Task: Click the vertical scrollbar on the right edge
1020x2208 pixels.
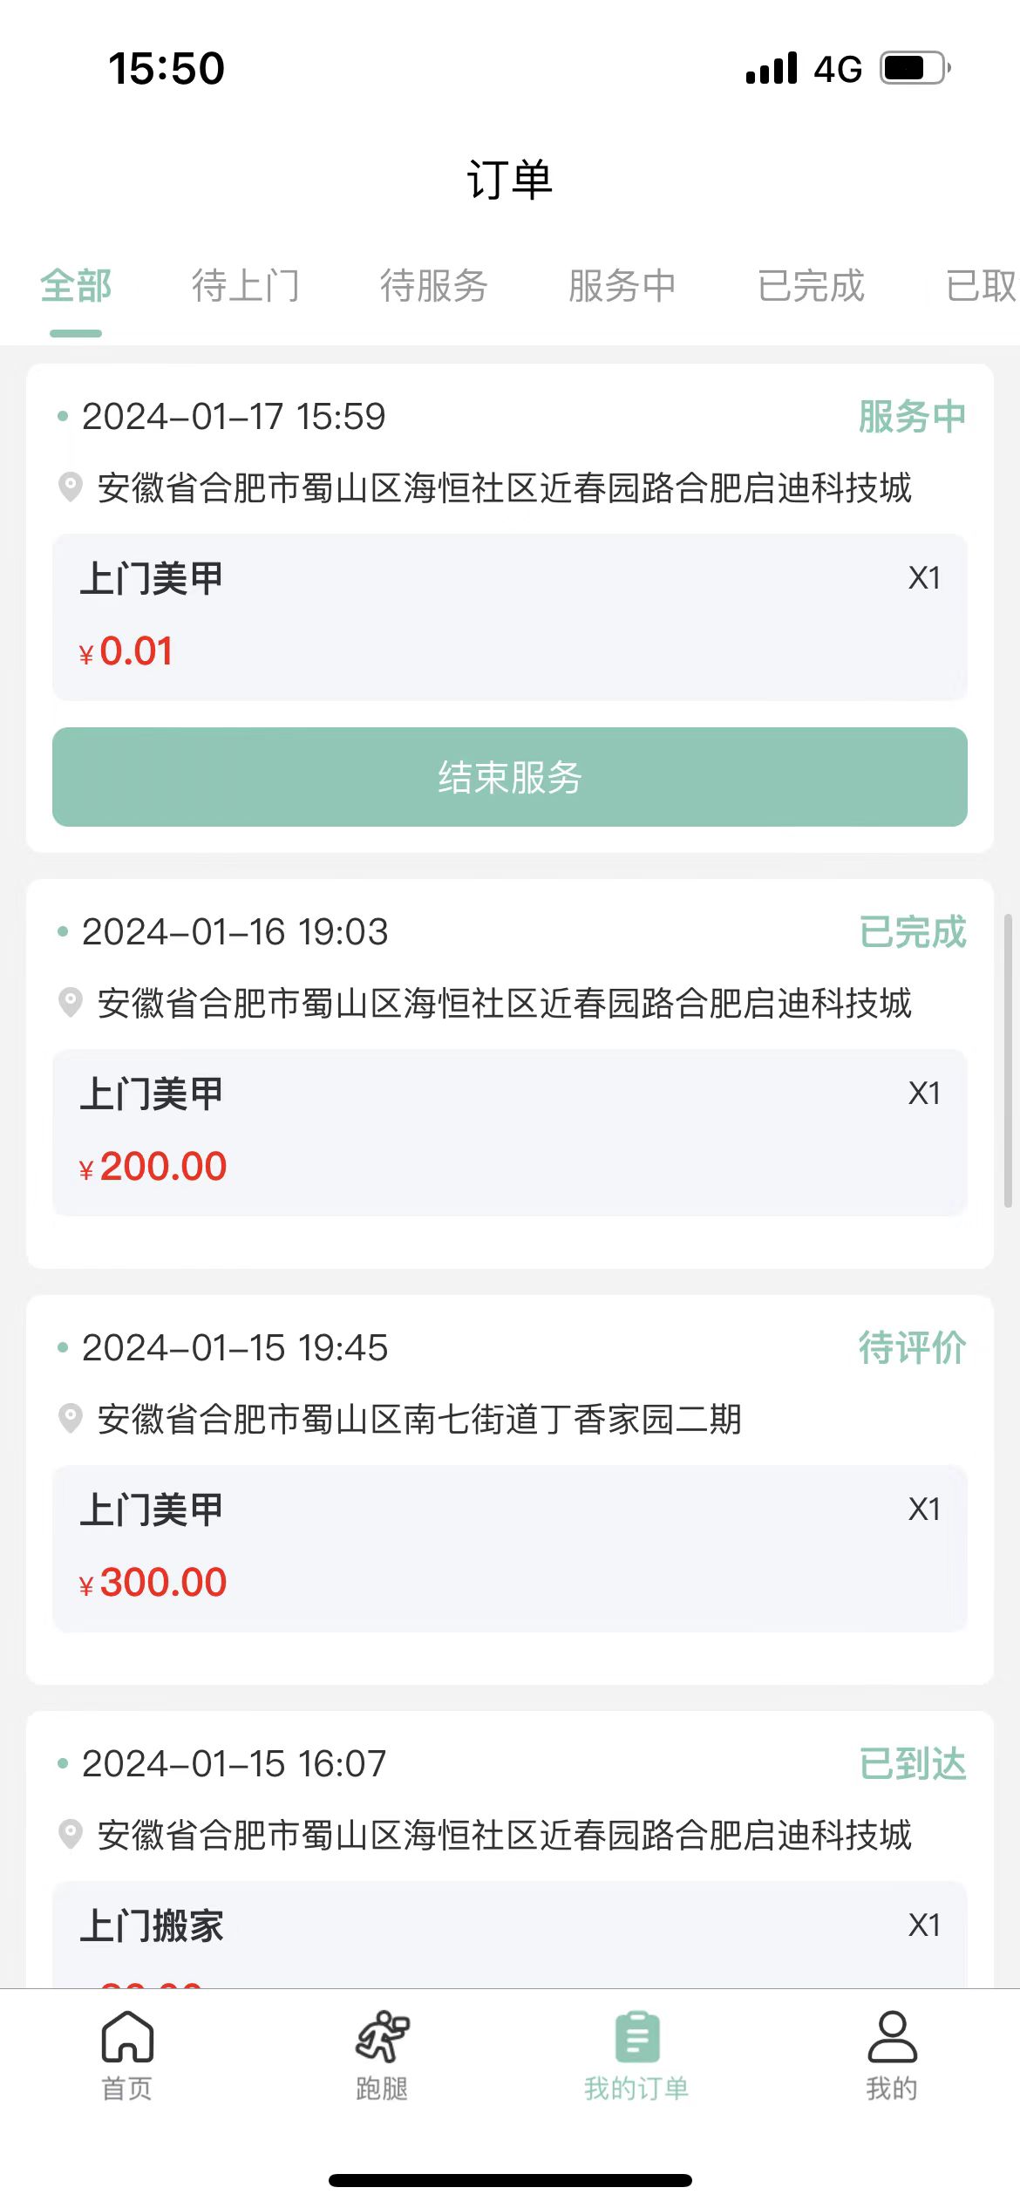Action: (1008, 1060)
